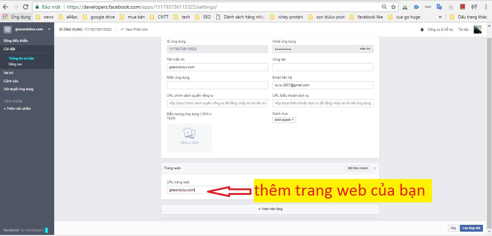
Task: Open the facebook like bookmark folder
Action: 366,17
